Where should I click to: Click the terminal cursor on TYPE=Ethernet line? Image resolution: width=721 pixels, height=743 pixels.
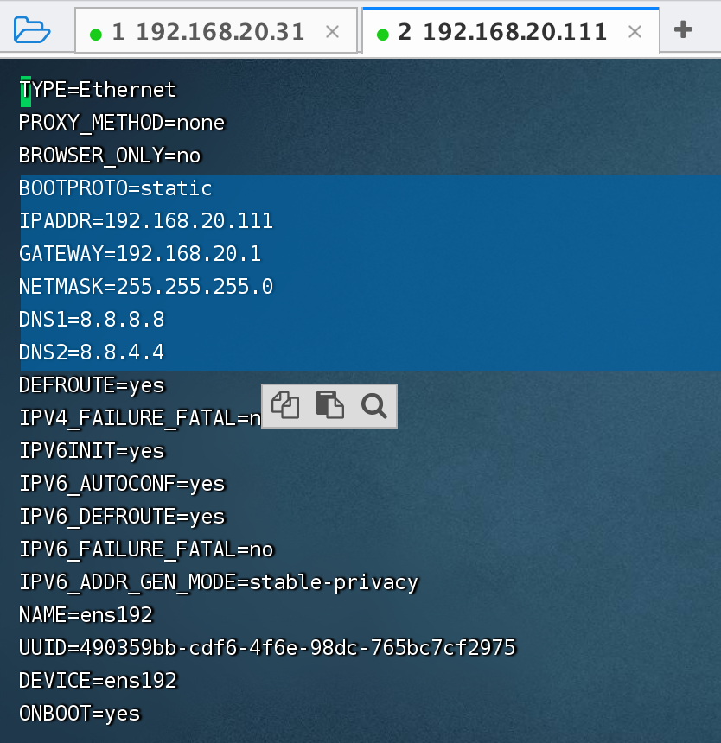(24, 89)
